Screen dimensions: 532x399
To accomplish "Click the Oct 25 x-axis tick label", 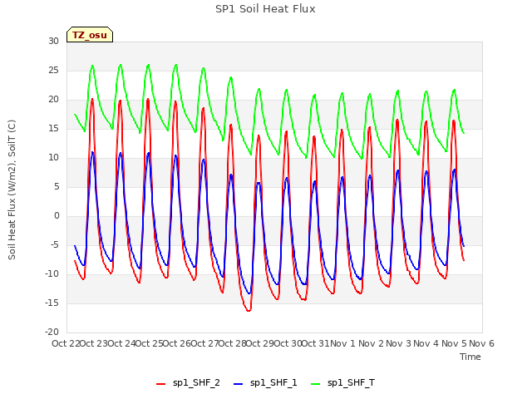I will click(x=150, y=343).
